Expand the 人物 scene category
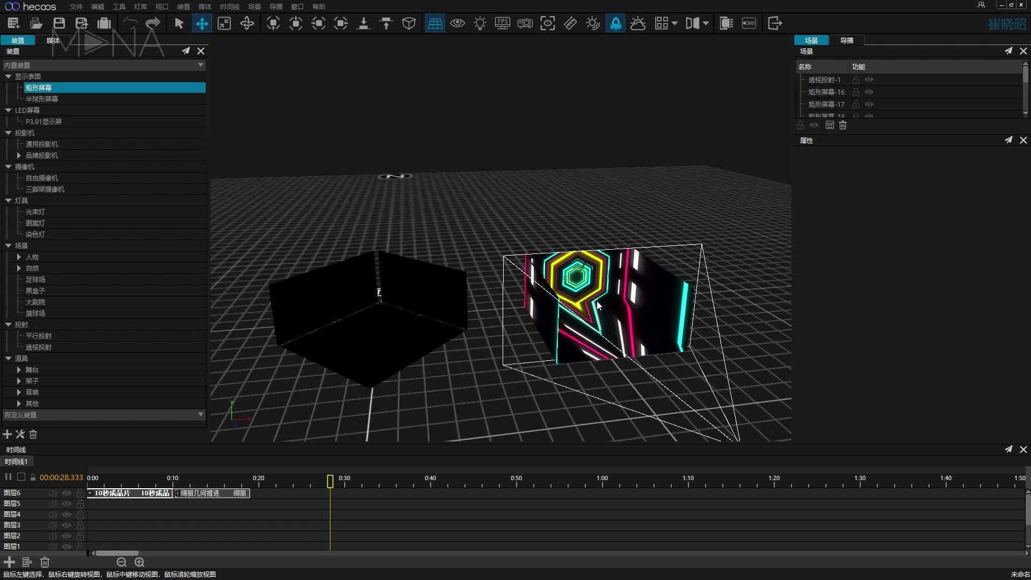This screenshot has width=1031, height=580. click(19, 257)
